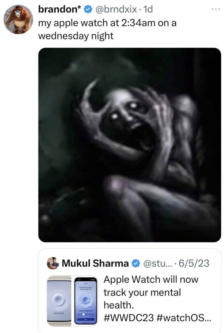This screenshot has height=333, width=224.
Task: Open the three-dot more options menu
Action: (x=216, y=9)
